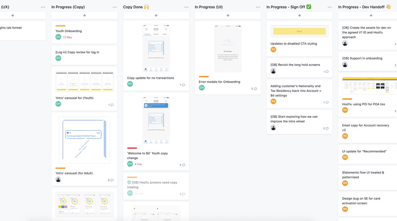
Task: Click the RG avatar on Updates to disabled CTA styling
Action: (x=273, y=50)
